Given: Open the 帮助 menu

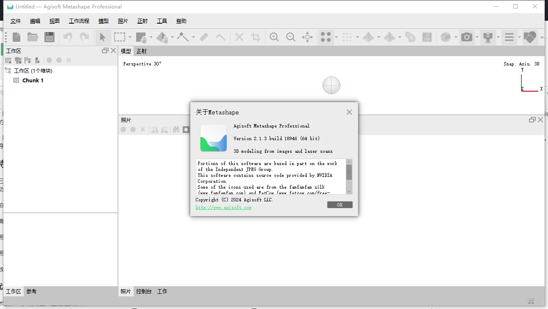Looking at the screenshot, I should click(x=181, y=21).
